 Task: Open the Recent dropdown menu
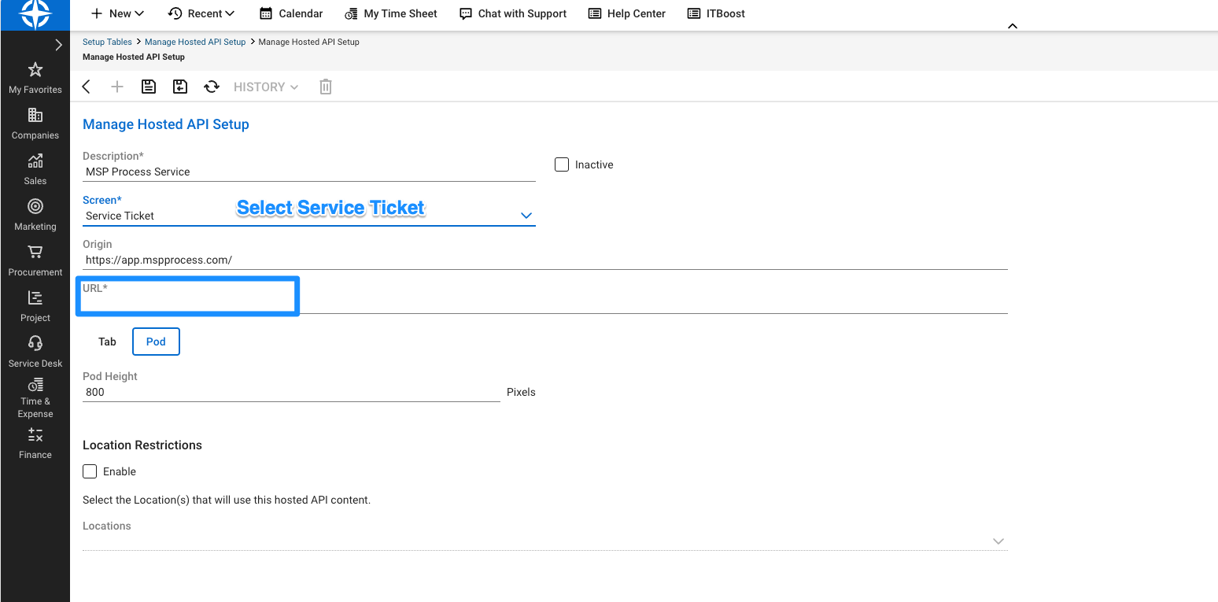pos(201,13)
